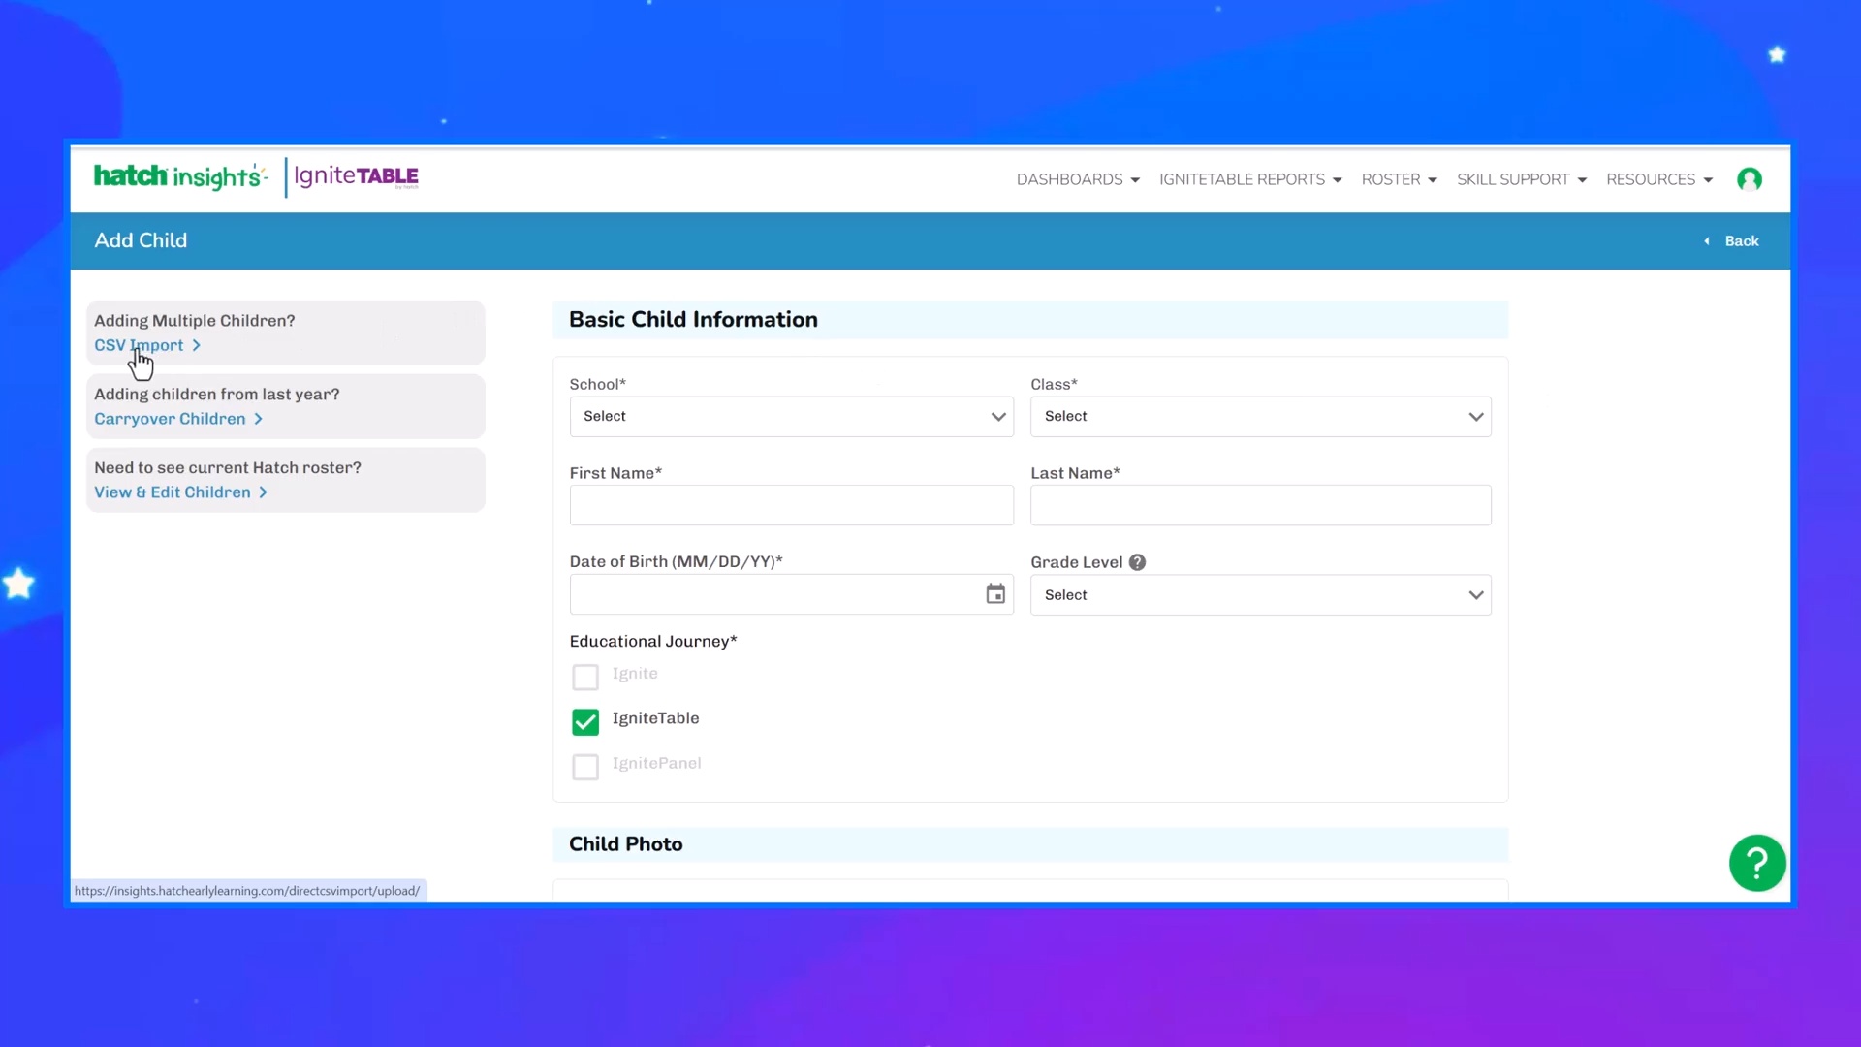Open the date of birth calendar picker
The image size is (1861, 1047).
995,594
